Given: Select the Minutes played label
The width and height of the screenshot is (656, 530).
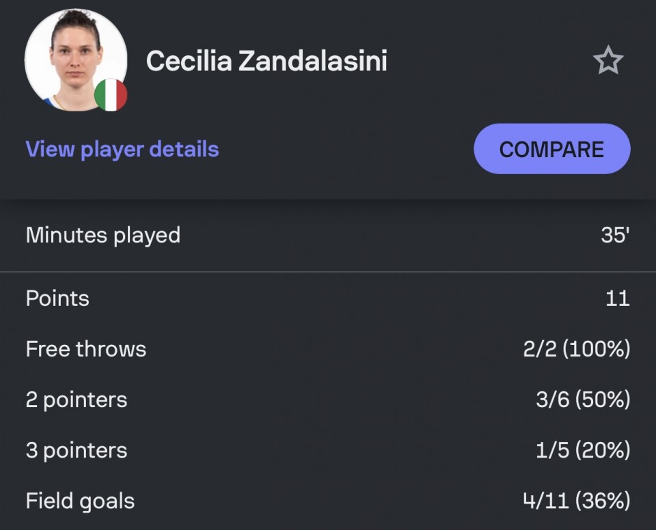Looking at the screenshot, I should click(x=103, y=235).
